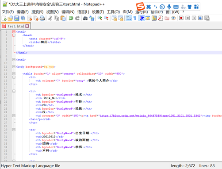The width and height of the screenshot is (222, 169).
Task: Stop macro recording with the square icon
Action: pyautogui.click(x=188, y=18)
